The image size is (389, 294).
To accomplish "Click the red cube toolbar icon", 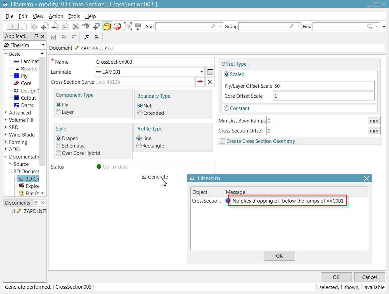I will click(x=117, y=26).
